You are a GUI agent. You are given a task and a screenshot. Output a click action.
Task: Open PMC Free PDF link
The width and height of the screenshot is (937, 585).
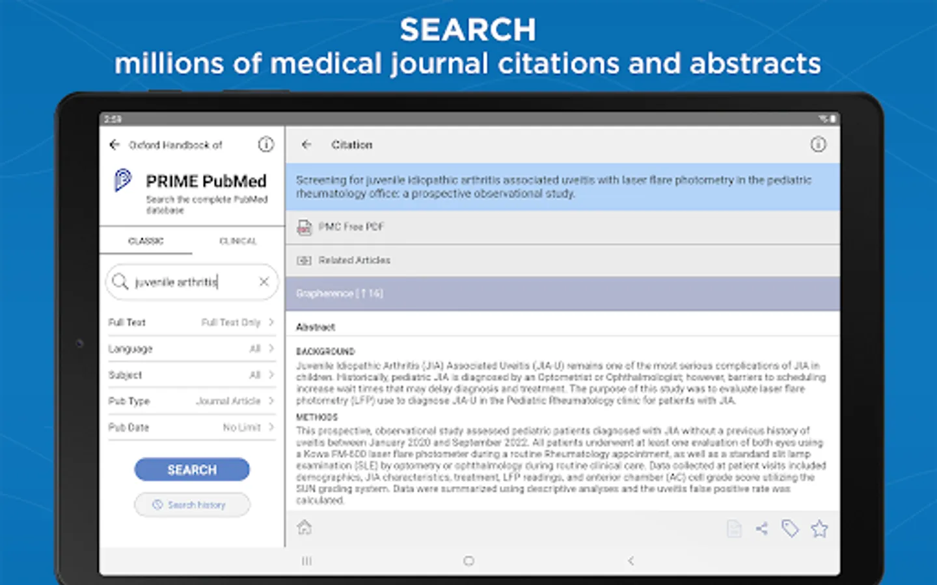point(351,227)
